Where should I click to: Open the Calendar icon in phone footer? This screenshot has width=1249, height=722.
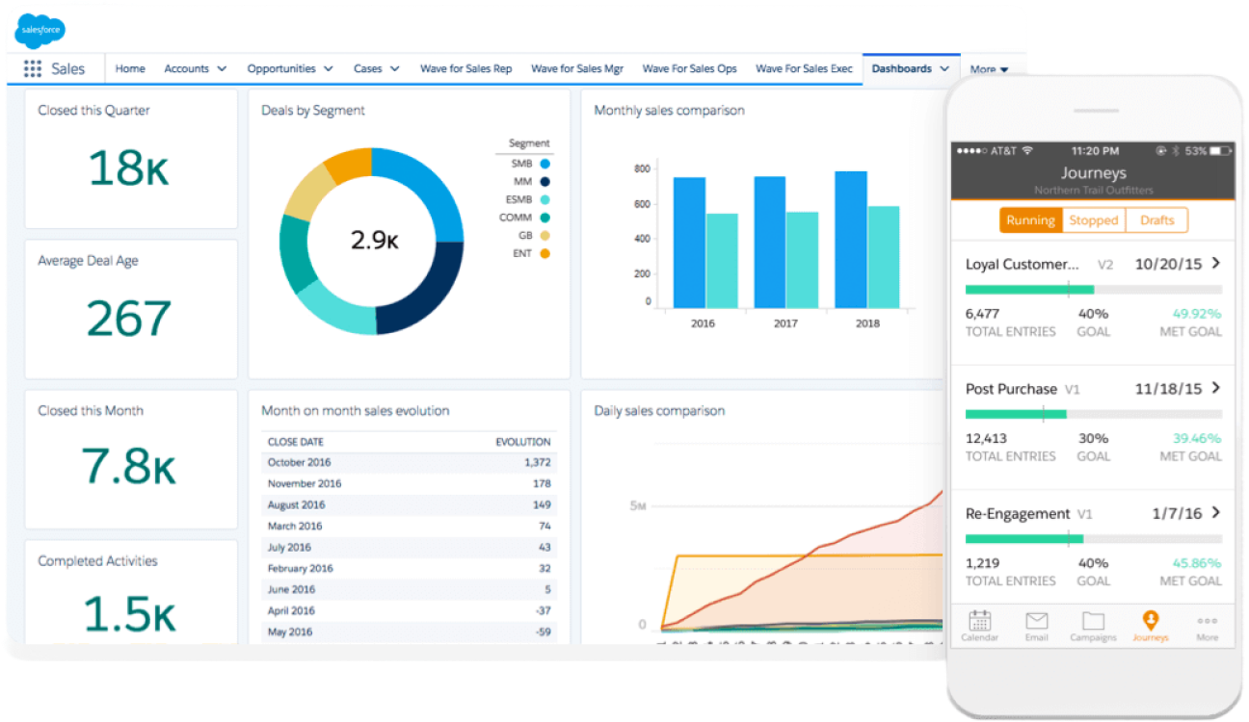coord(979,620)
